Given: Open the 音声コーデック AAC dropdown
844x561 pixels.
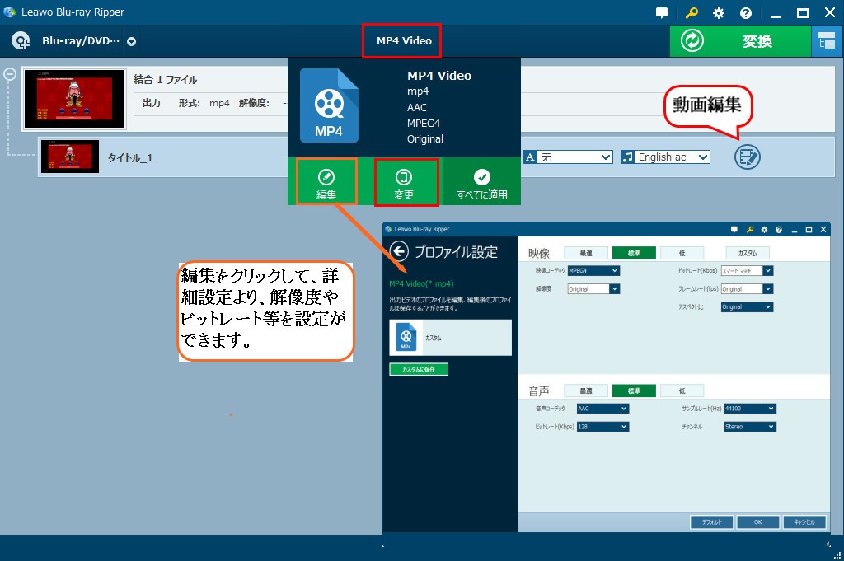Looking at the screenshot, I should coord(603,409).
